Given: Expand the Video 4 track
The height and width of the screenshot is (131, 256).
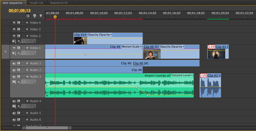Looking at the screenshot, I should (x=27, y=23).
